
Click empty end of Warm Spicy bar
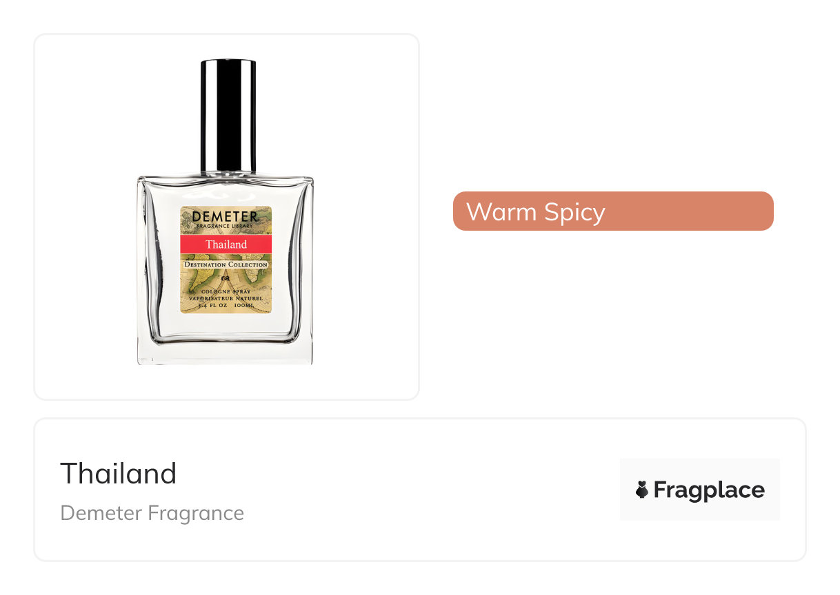(690, 211)
